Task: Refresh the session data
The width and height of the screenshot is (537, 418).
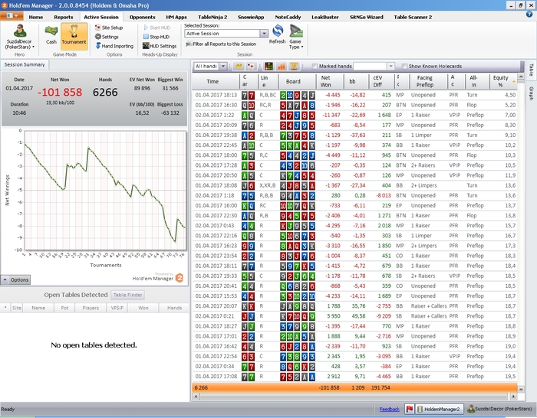Action: (278, 34)
